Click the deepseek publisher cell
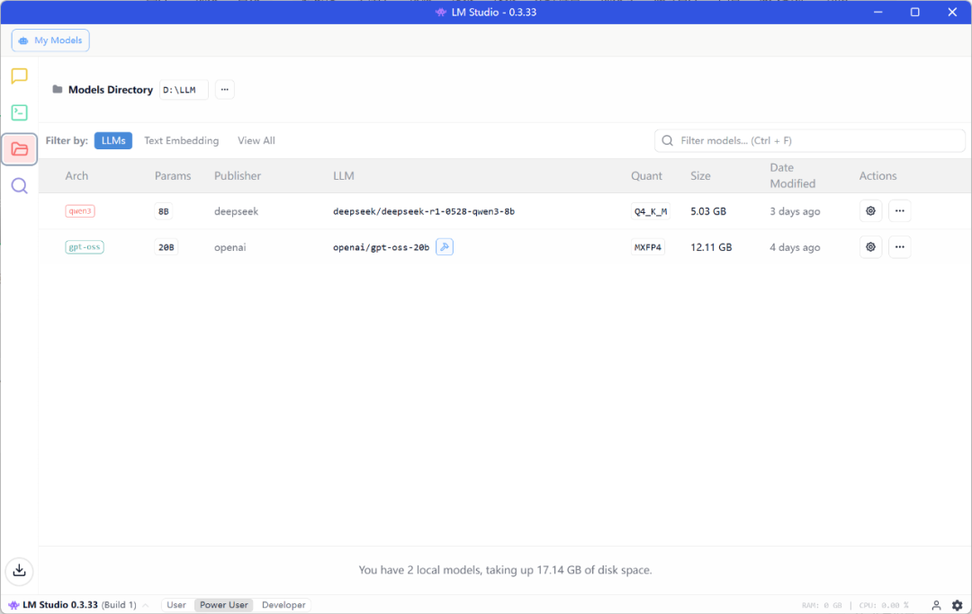 [236, 211]
